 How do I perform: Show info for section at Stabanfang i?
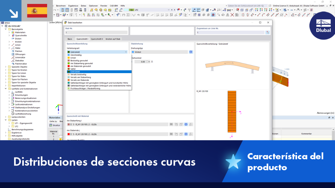coord(186,124)
